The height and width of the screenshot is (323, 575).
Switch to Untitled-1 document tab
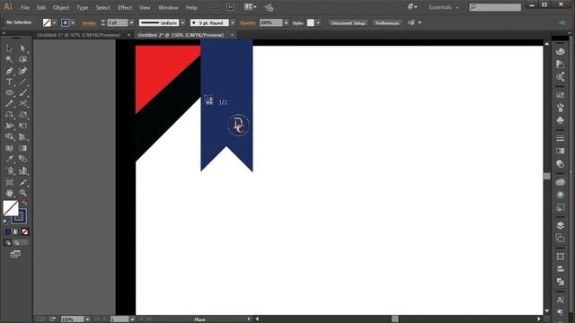(x=78, y=35)
